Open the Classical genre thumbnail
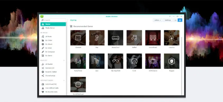This screenshot has width=223, height=102. coord(78,38)
